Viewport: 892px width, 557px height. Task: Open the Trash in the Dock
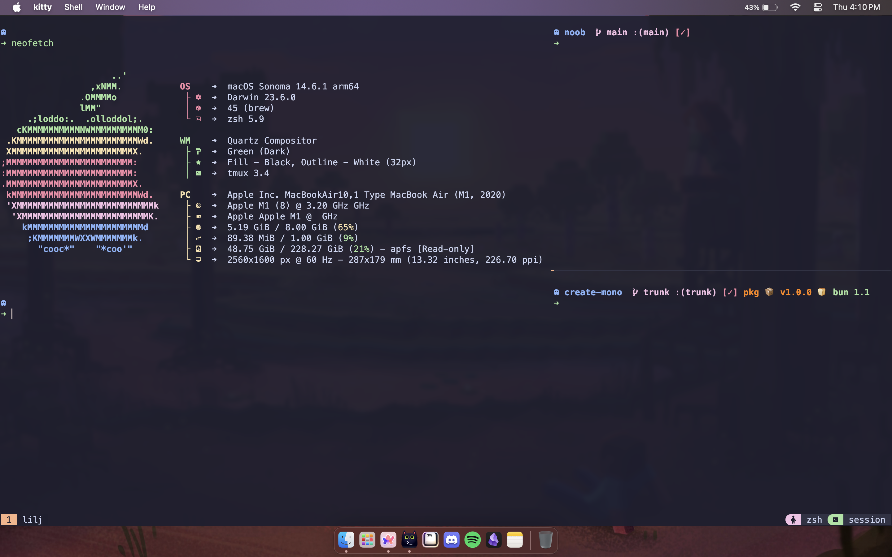(545, 540)
